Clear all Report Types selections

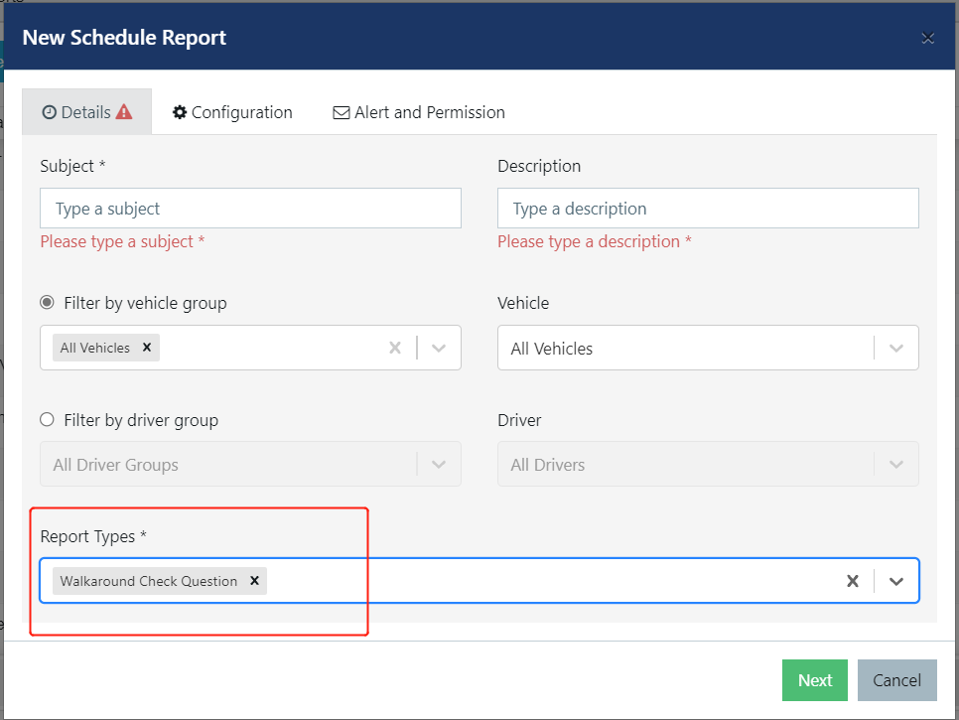click(853, 581)
